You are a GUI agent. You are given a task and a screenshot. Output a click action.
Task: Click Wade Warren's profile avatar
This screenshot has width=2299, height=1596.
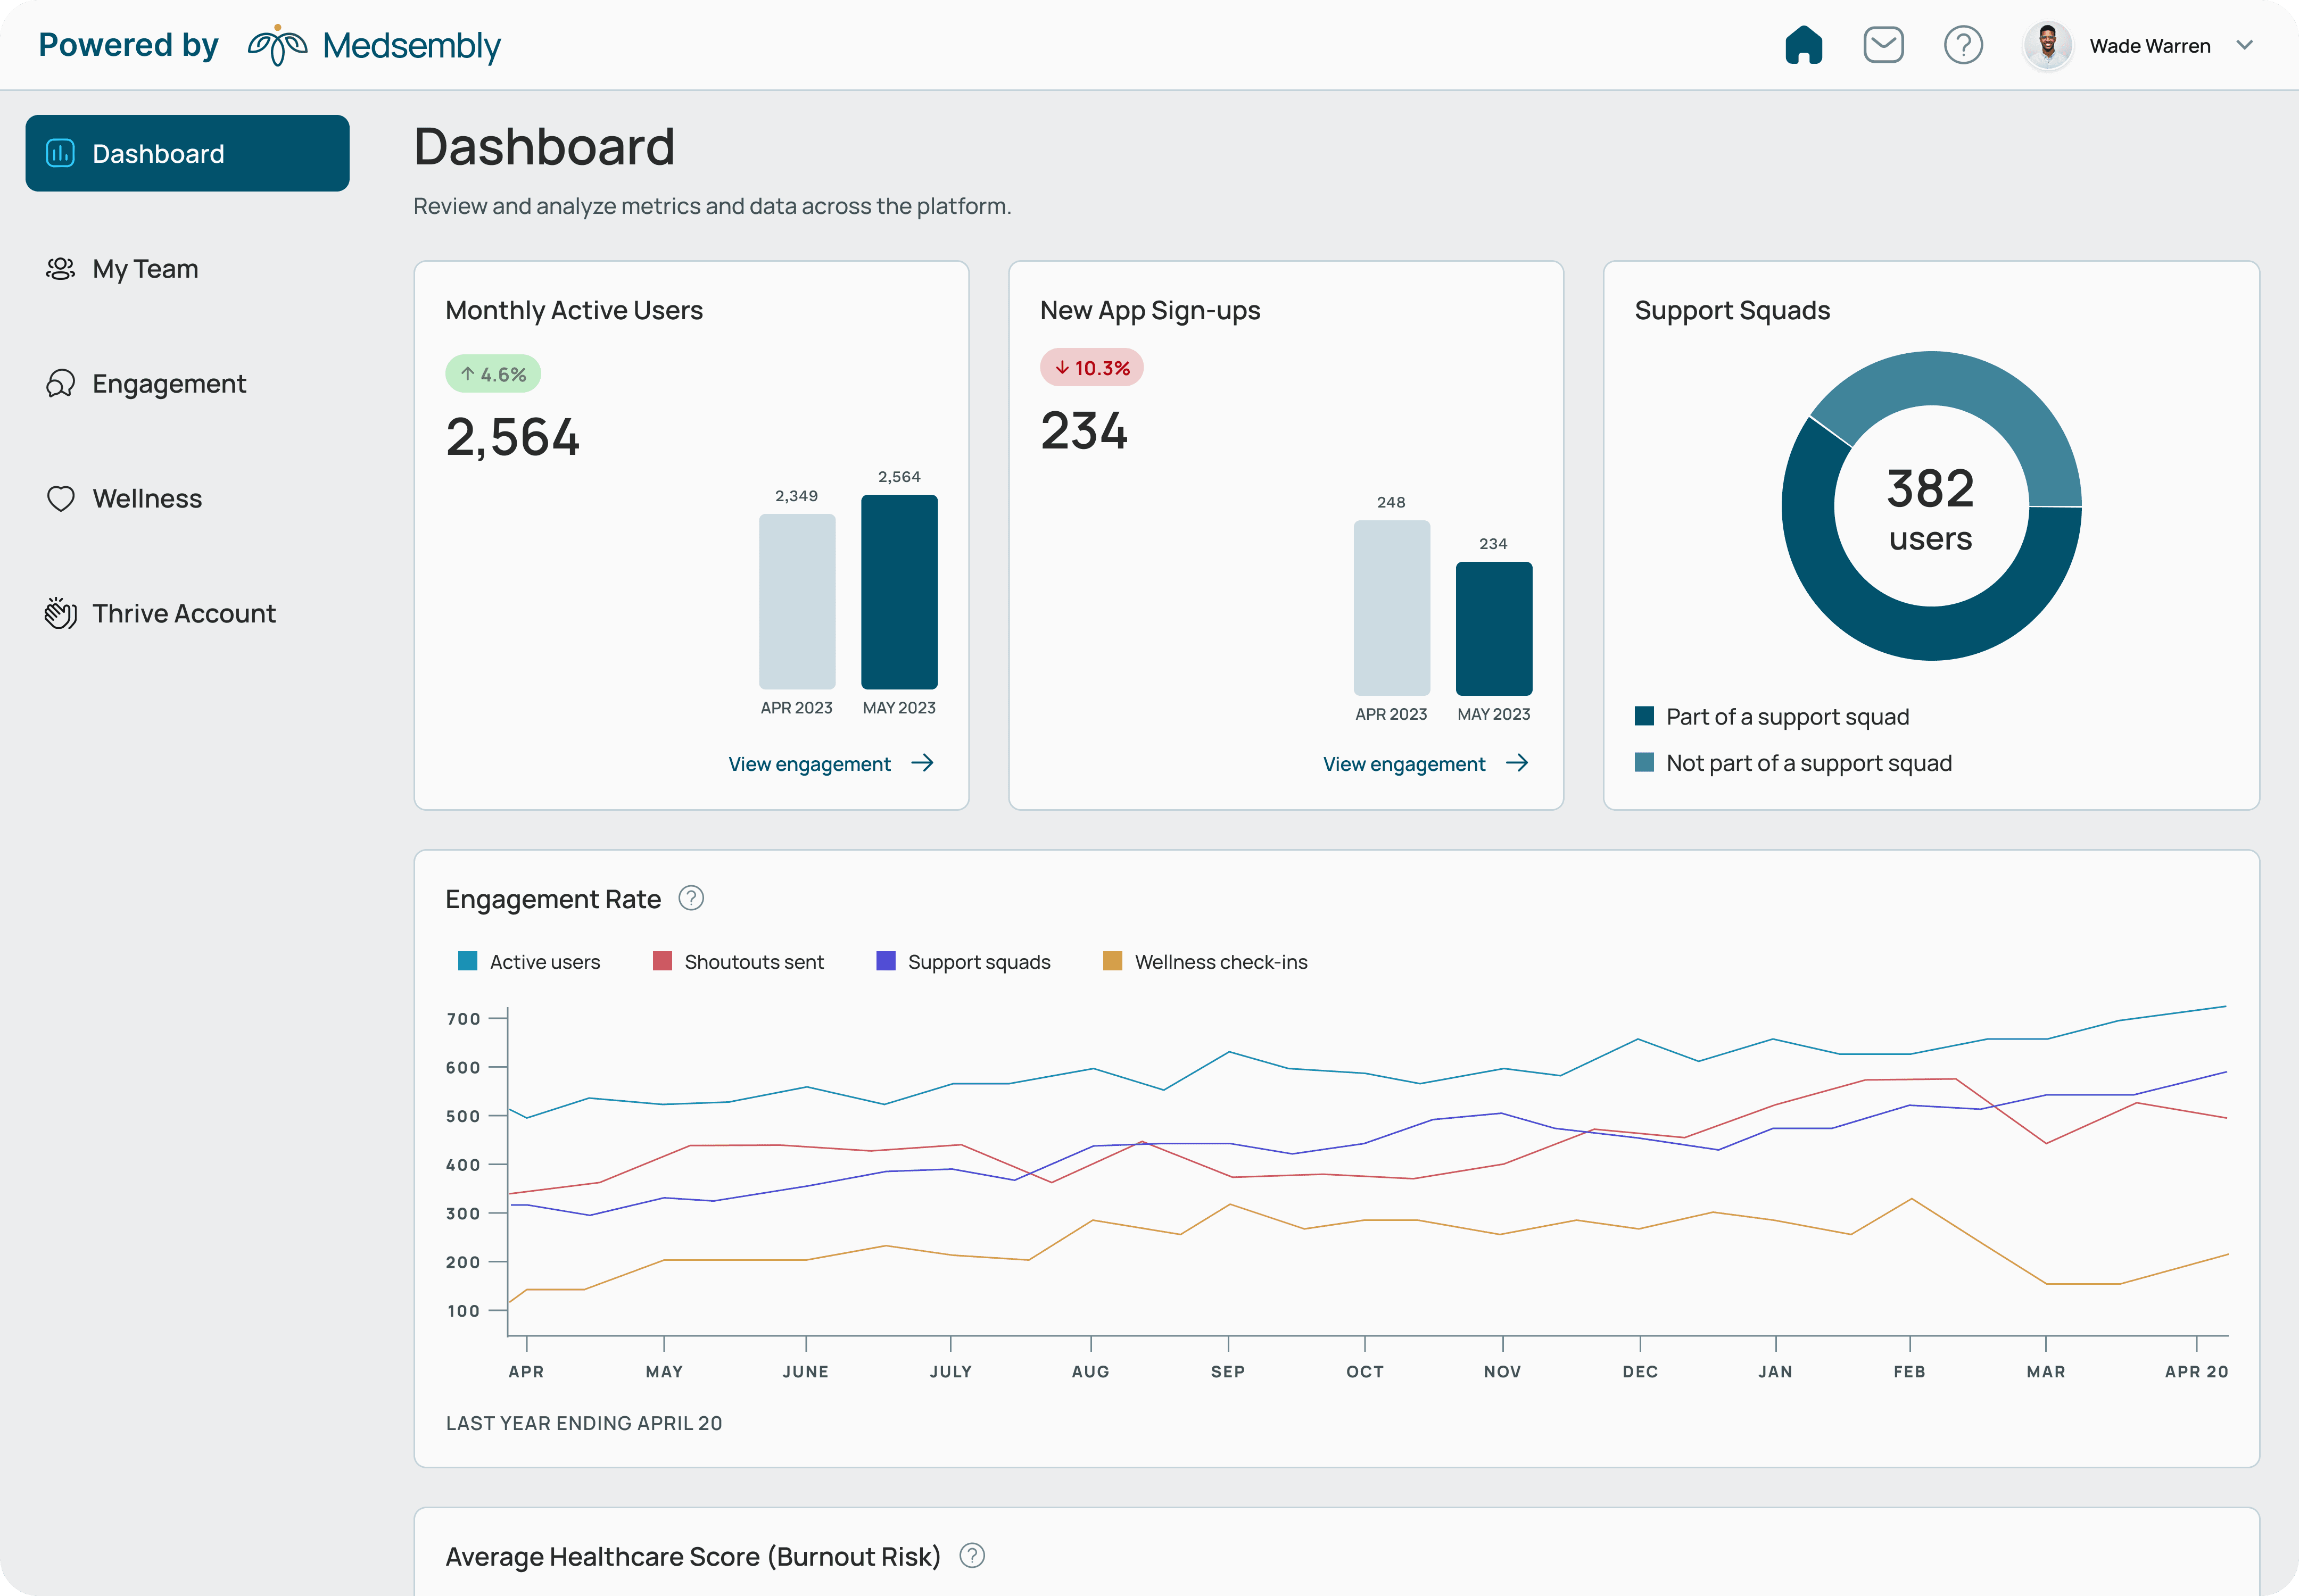click(2047, 45)
